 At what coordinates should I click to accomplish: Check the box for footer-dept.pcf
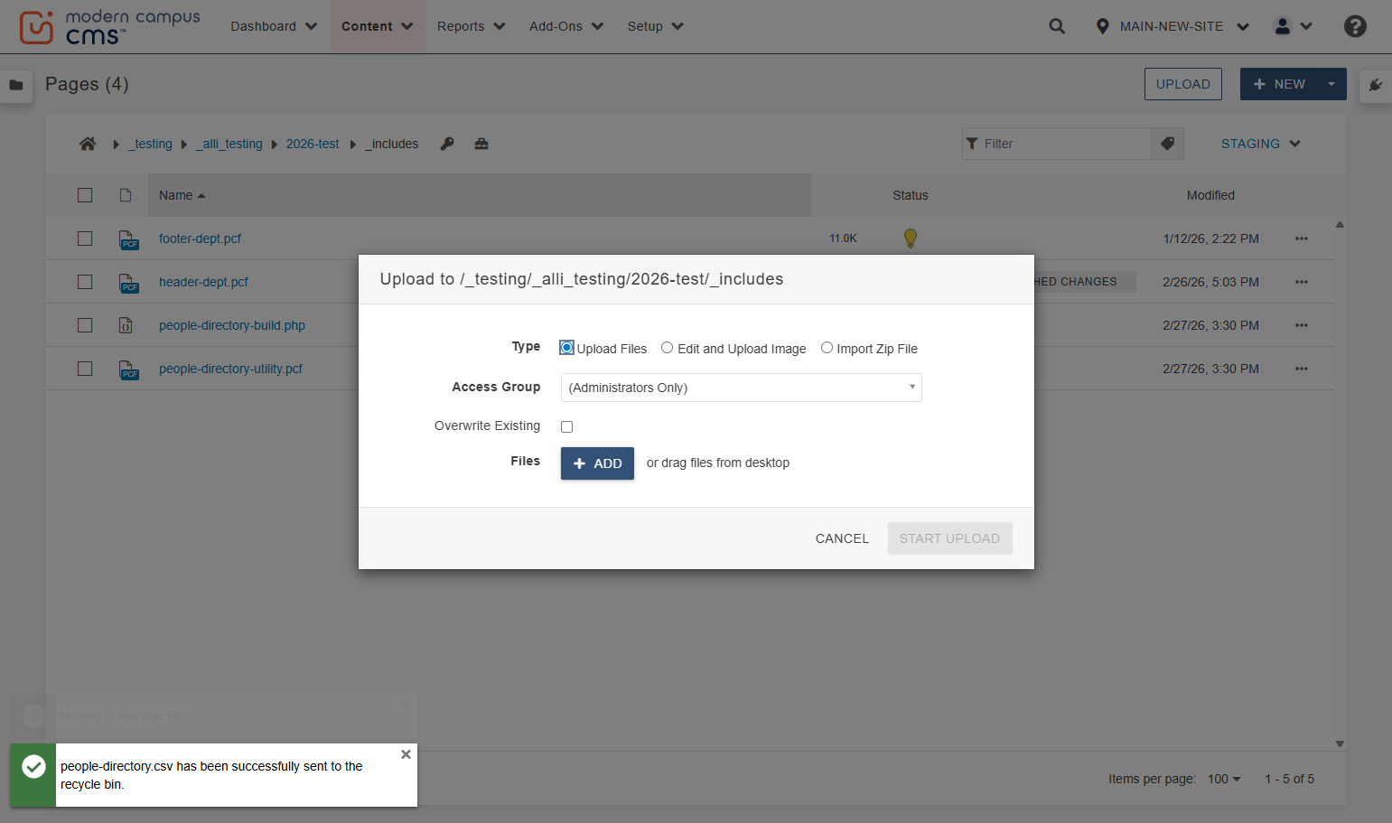(85, 238)
